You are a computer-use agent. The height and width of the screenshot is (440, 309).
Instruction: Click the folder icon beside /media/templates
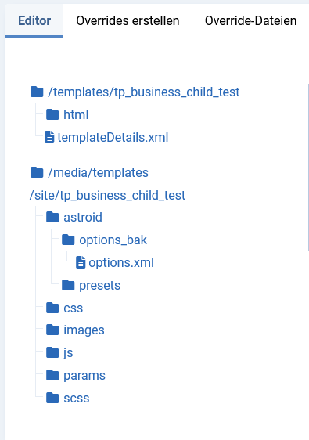(37, 172)
